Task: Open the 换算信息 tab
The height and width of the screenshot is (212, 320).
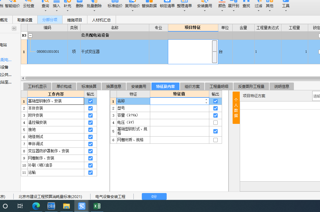Action: click(114, 87)
